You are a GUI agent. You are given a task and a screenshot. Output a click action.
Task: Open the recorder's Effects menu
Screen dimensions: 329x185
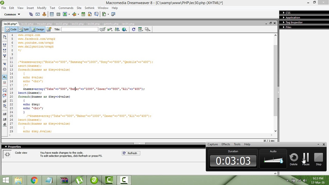click(226, 144)
